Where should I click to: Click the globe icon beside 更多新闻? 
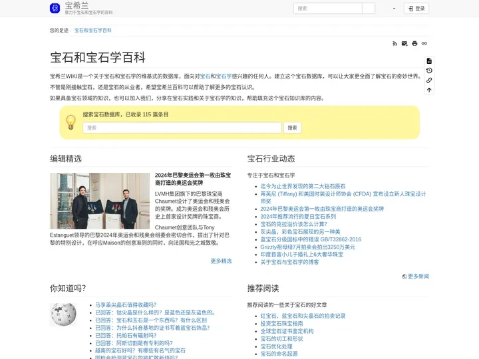pyautogui.click(x=404, y=277)
